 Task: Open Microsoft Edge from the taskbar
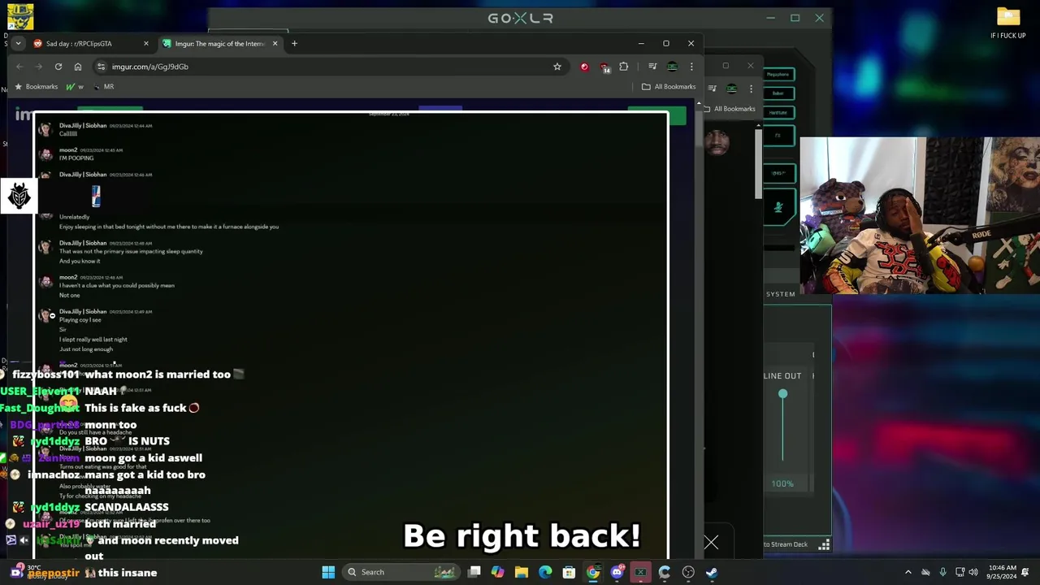pyautogui.click(x=545, y=572)
